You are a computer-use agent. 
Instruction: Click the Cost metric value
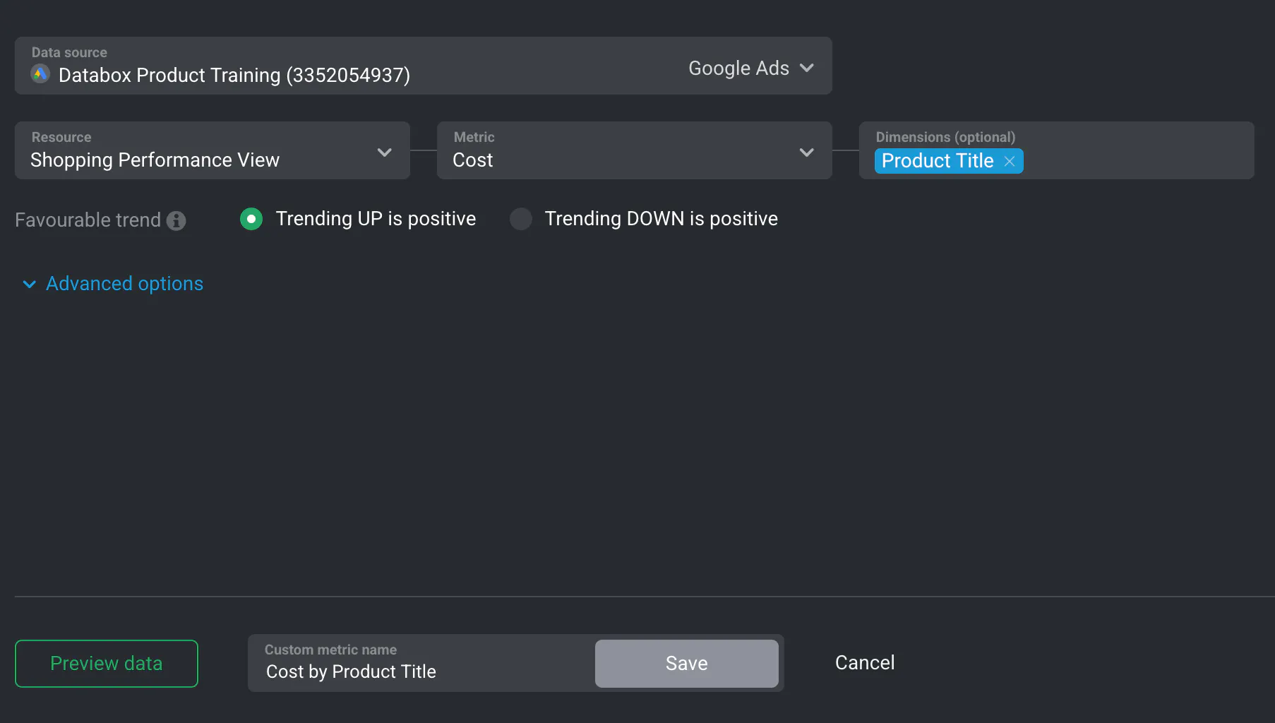[473, 160]
